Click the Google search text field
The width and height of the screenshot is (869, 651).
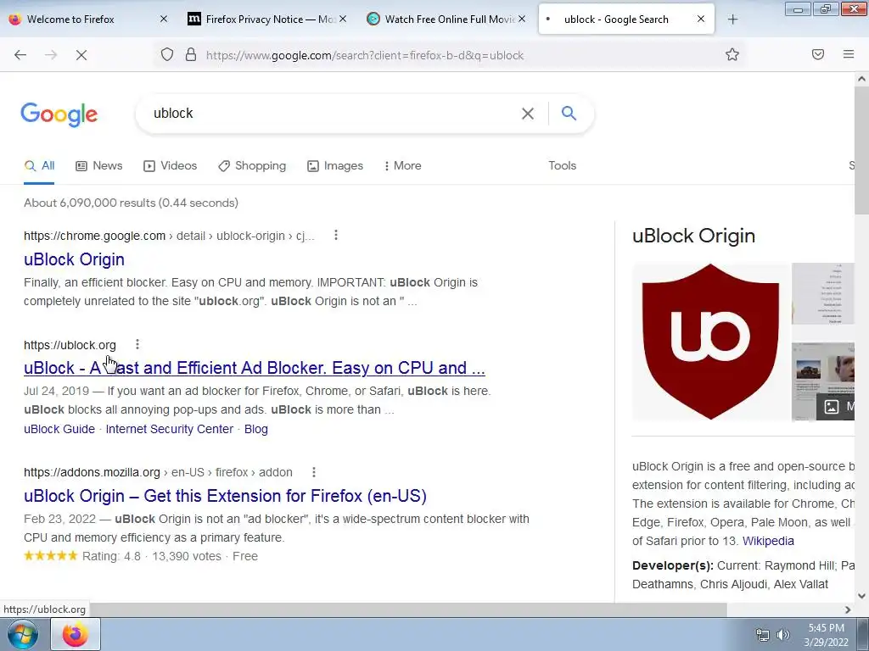(x=333, y=114)
